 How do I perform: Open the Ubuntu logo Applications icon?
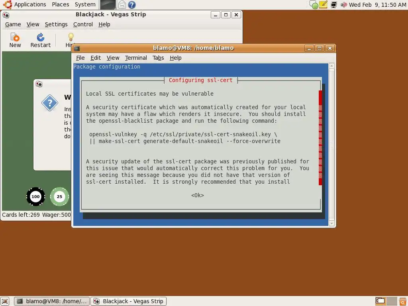(7, 5)
